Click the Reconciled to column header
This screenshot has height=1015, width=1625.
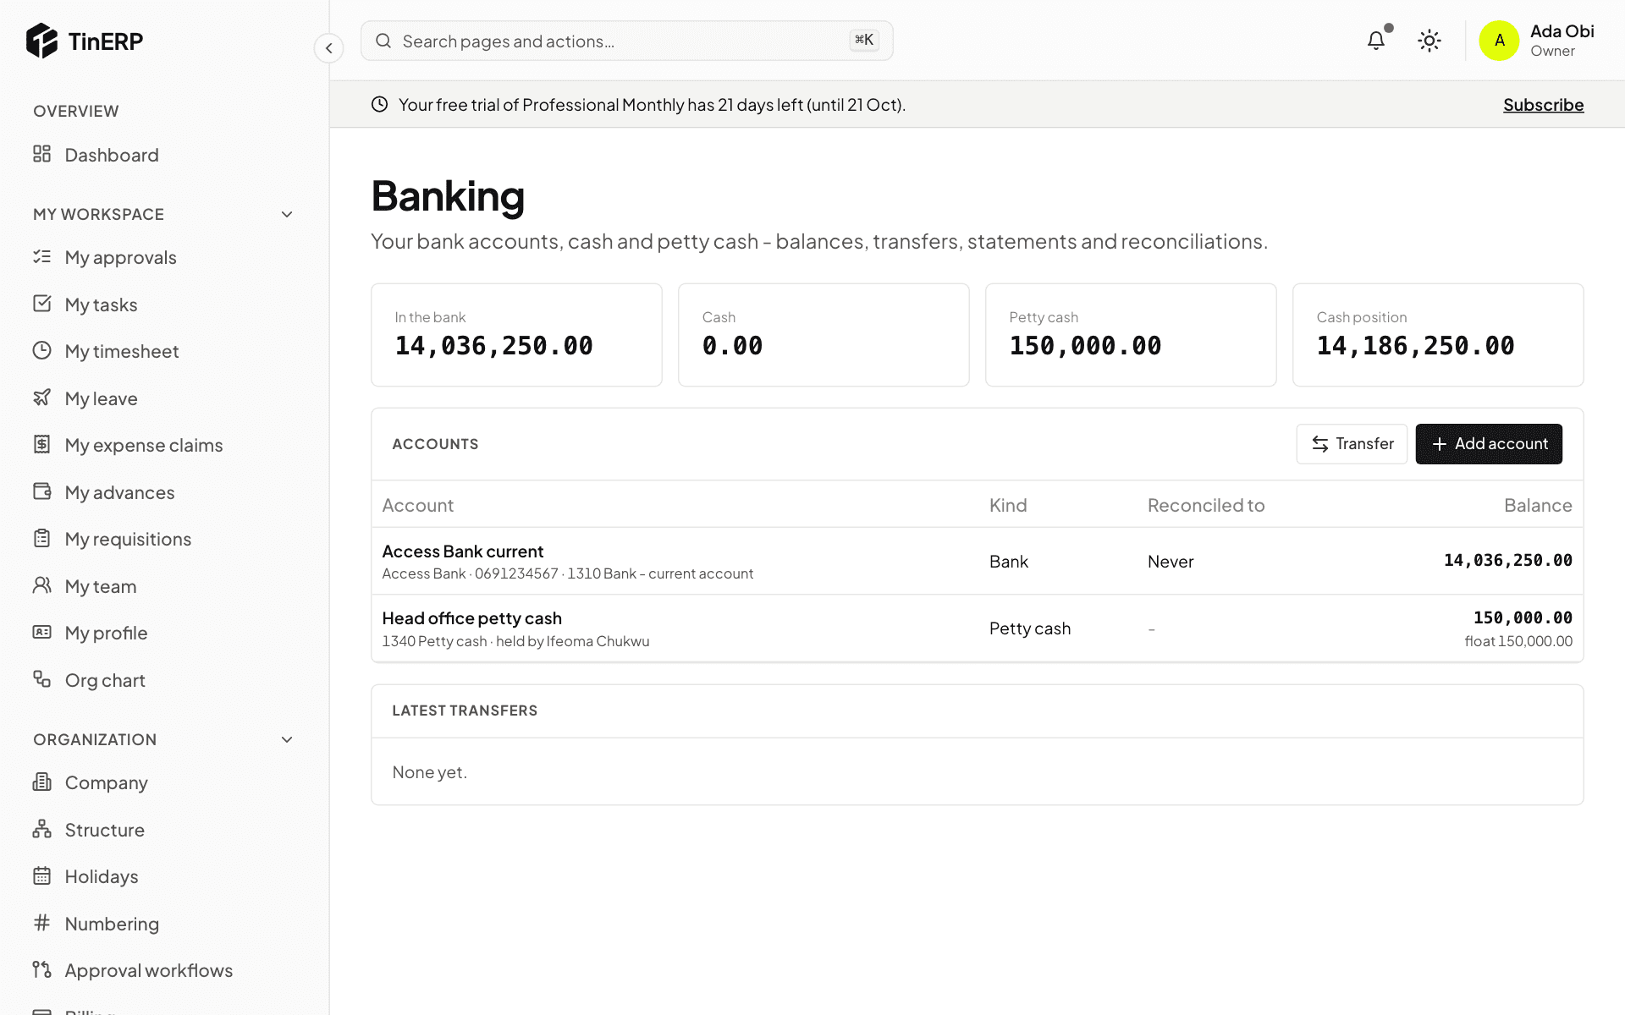pos(1206,505)
